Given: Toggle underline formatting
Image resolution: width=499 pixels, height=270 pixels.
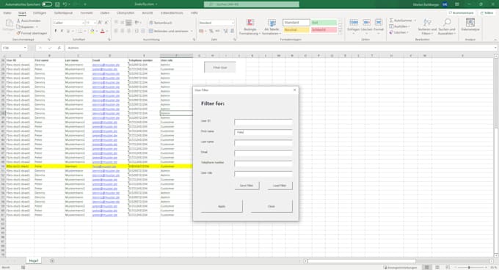Looking at the screenshot, I should click(68, 31).
